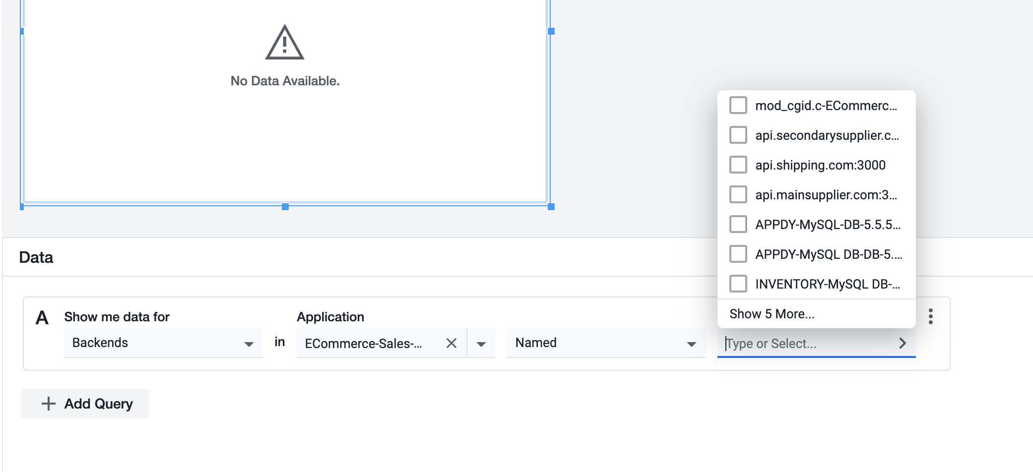This screenshot has width=1033, height=472.
Task: Check the api.secondarysupplier.c... option
Action: (x=738, y=135)
